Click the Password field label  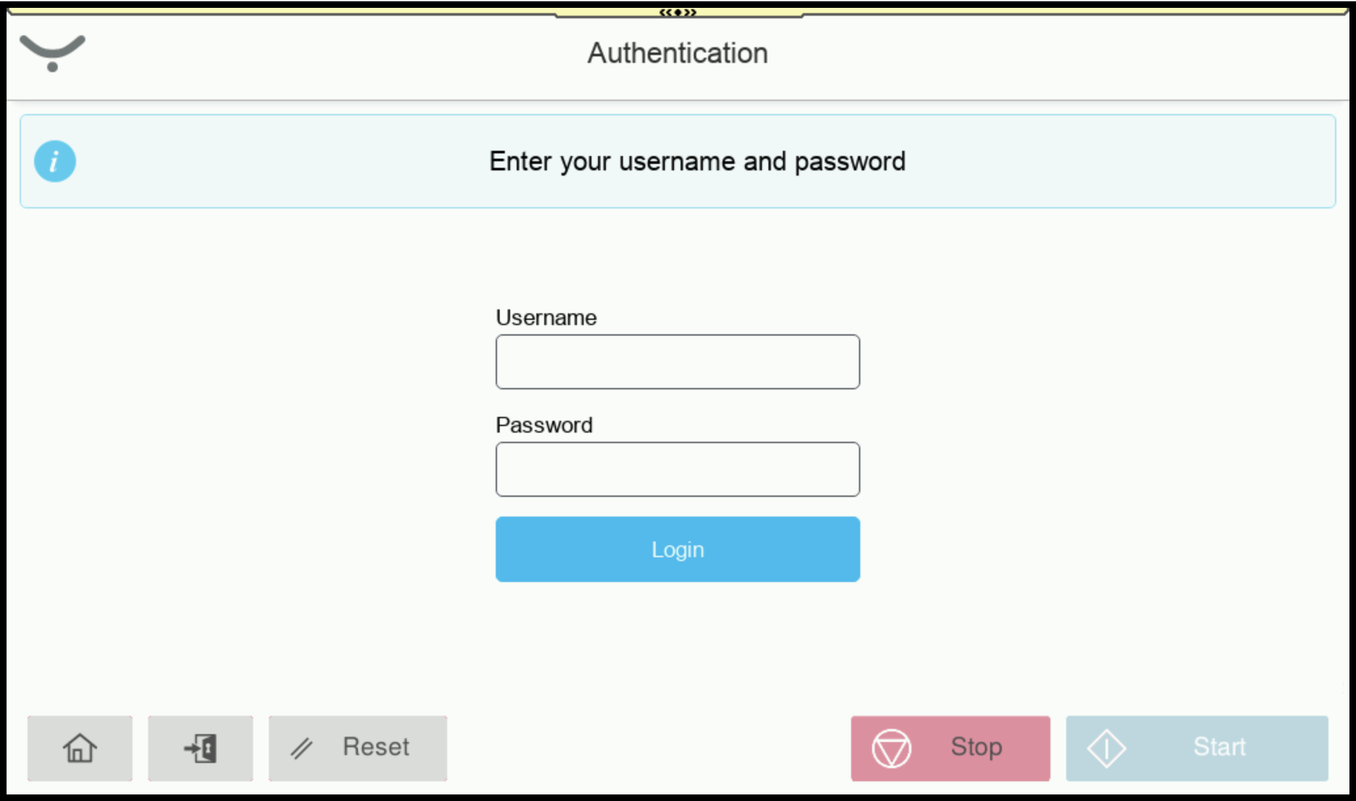(544, 425)
